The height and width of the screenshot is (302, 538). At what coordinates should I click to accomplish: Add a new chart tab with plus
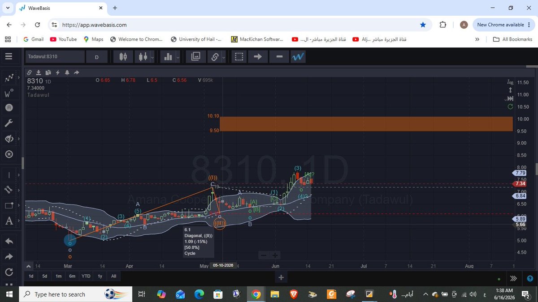pyautogui.click(x=281, y=277)
